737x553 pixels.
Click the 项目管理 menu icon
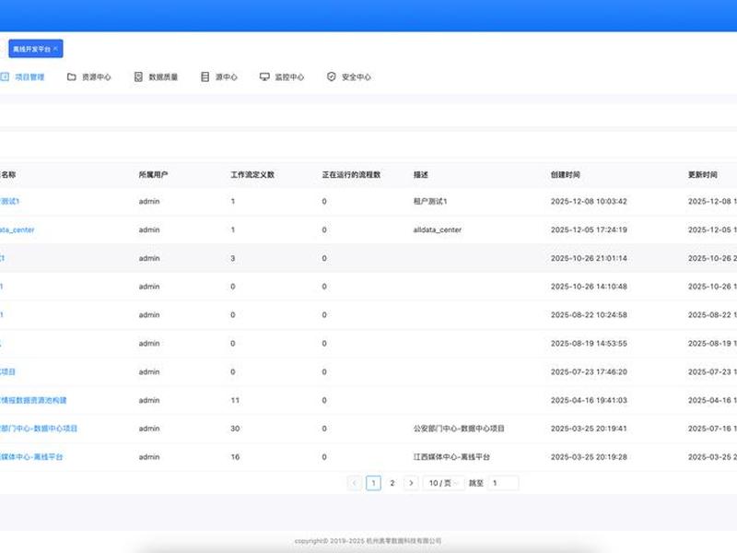point(5,76)
